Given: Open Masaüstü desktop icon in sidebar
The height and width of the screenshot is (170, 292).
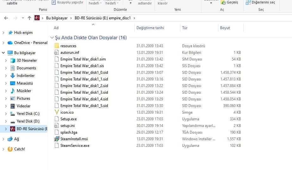Looking at the screenshot, I should [12, 83].
